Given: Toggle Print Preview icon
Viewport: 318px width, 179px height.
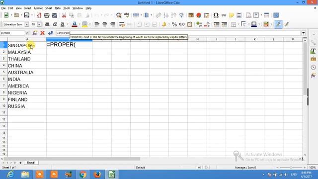Looking at the screenshot, I should pyautogui.click(x=54, y=15).
